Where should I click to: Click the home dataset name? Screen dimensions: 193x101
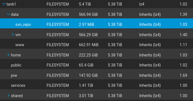click(x=16, y=55)
